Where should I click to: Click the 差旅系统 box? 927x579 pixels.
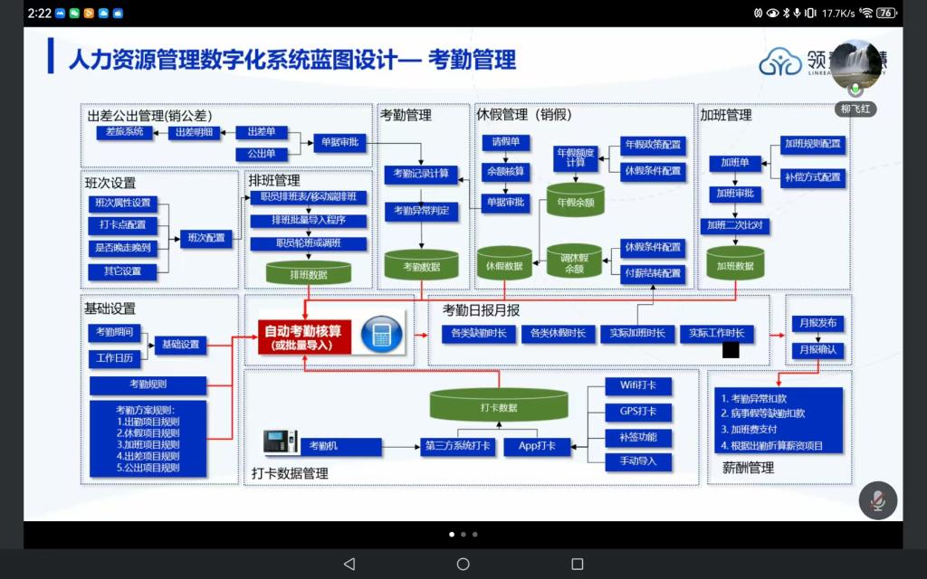tap(125, 132)
